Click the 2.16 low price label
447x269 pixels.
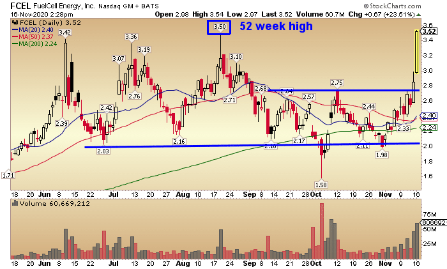(179, 141)
